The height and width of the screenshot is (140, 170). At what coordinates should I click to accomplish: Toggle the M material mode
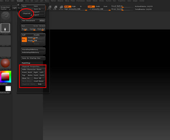[x=81, y=7]
